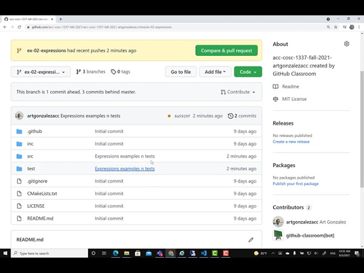Click the .gitignore file icon
Image resolution: width=364 pixels, height=273 pixels.
pos(19,181)
